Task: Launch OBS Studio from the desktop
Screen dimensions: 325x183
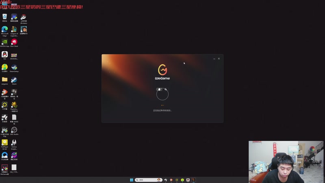Action: (14, 131)
